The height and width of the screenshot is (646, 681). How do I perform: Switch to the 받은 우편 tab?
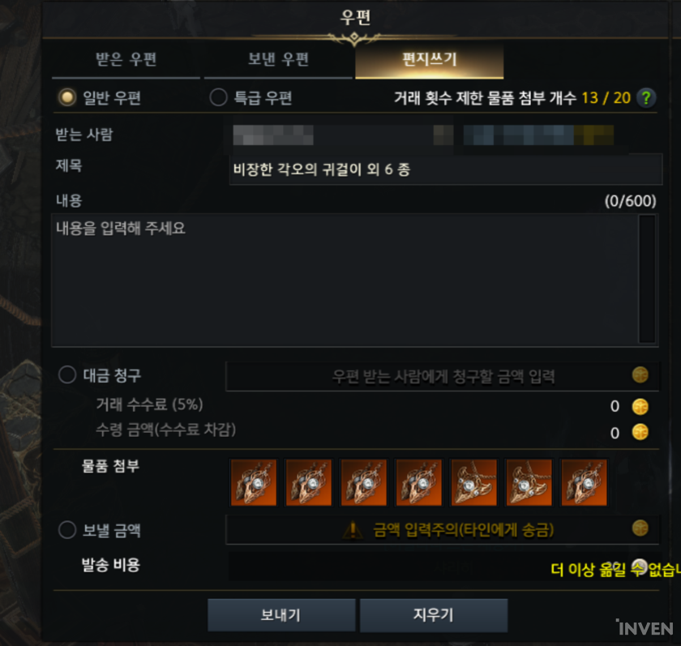click(126, 60)
